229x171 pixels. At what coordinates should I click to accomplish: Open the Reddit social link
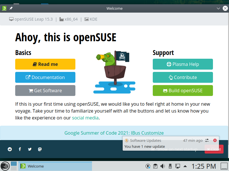pyautogui.click(x=10, y=149)
